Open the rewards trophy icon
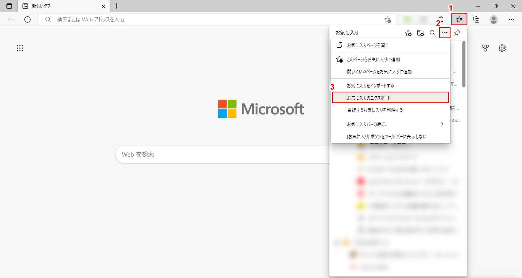This screenshot has height=278, width=522. click(485, 48)
